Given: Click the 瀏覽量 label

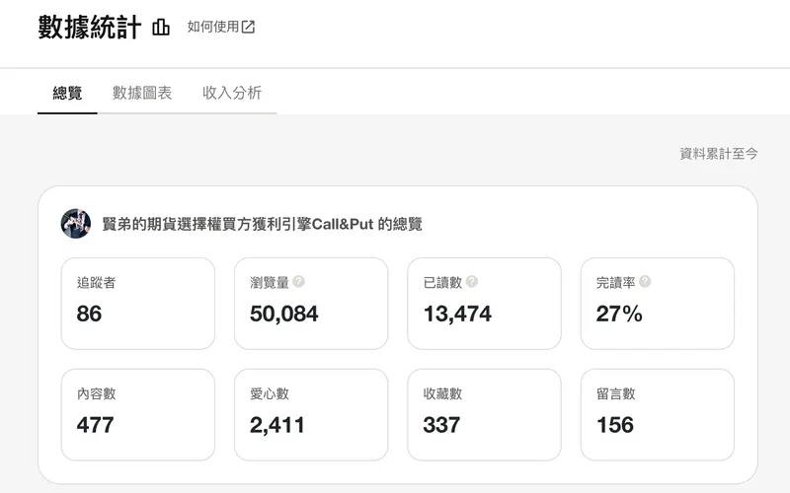Looking at the screenshot, I should click(x=269, y=283).
